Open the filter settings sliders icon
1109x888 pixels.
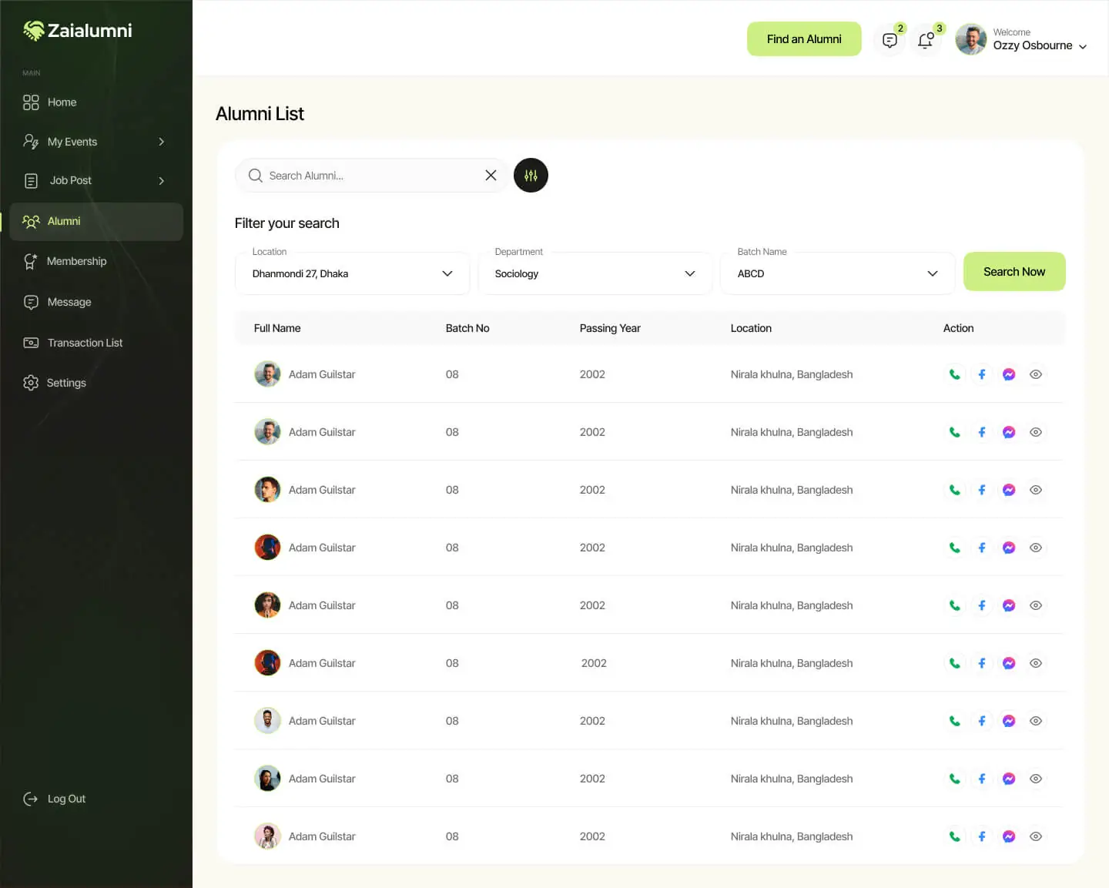tap(531, 176)
